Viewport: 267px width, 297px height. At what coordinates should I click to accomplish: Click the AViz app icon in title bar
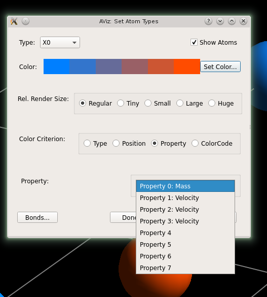tap(14, 21)
